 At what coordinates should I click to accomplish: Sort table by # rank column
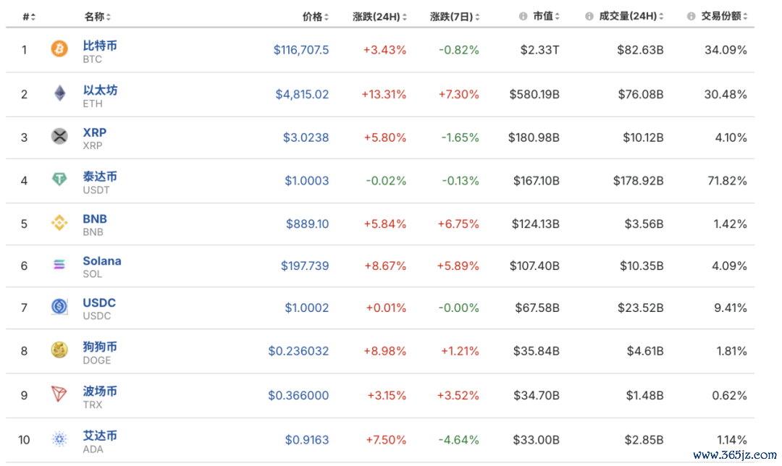pos(29,17)
